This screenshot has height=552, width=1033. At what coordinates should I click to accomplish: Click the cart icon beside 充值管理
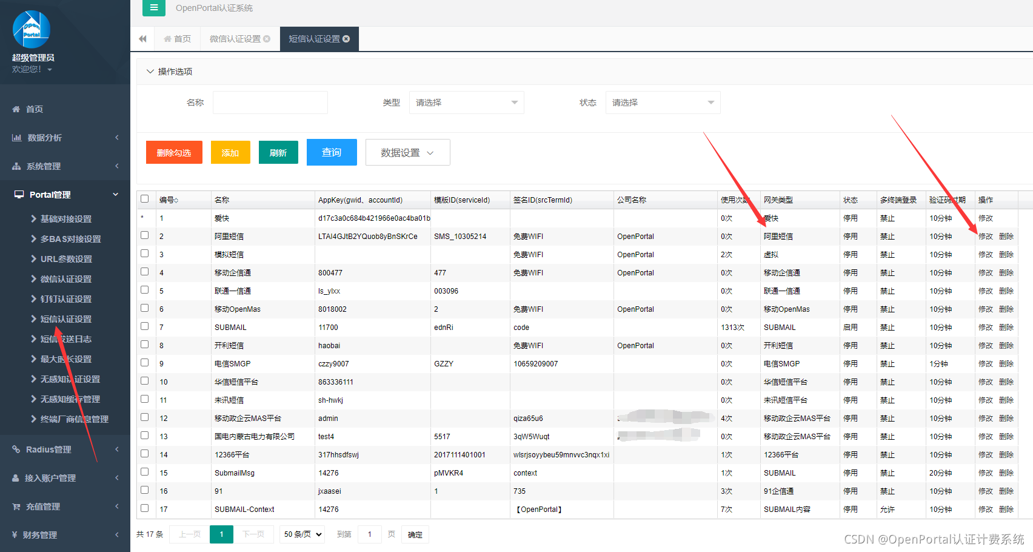16,507
